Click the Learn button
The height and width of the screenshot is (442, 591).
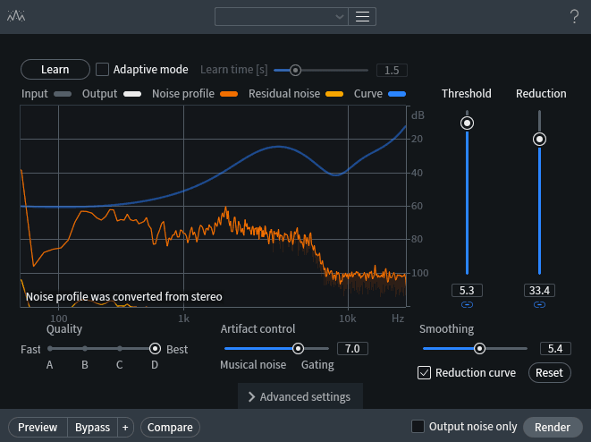pyautogui.click(x=55, y=70)
